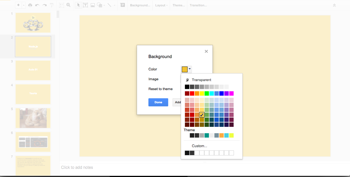This screenshot has width=350, height=177.
Task: Pick the lime yellow Theme swatch
Action: (x=232, y=136)
